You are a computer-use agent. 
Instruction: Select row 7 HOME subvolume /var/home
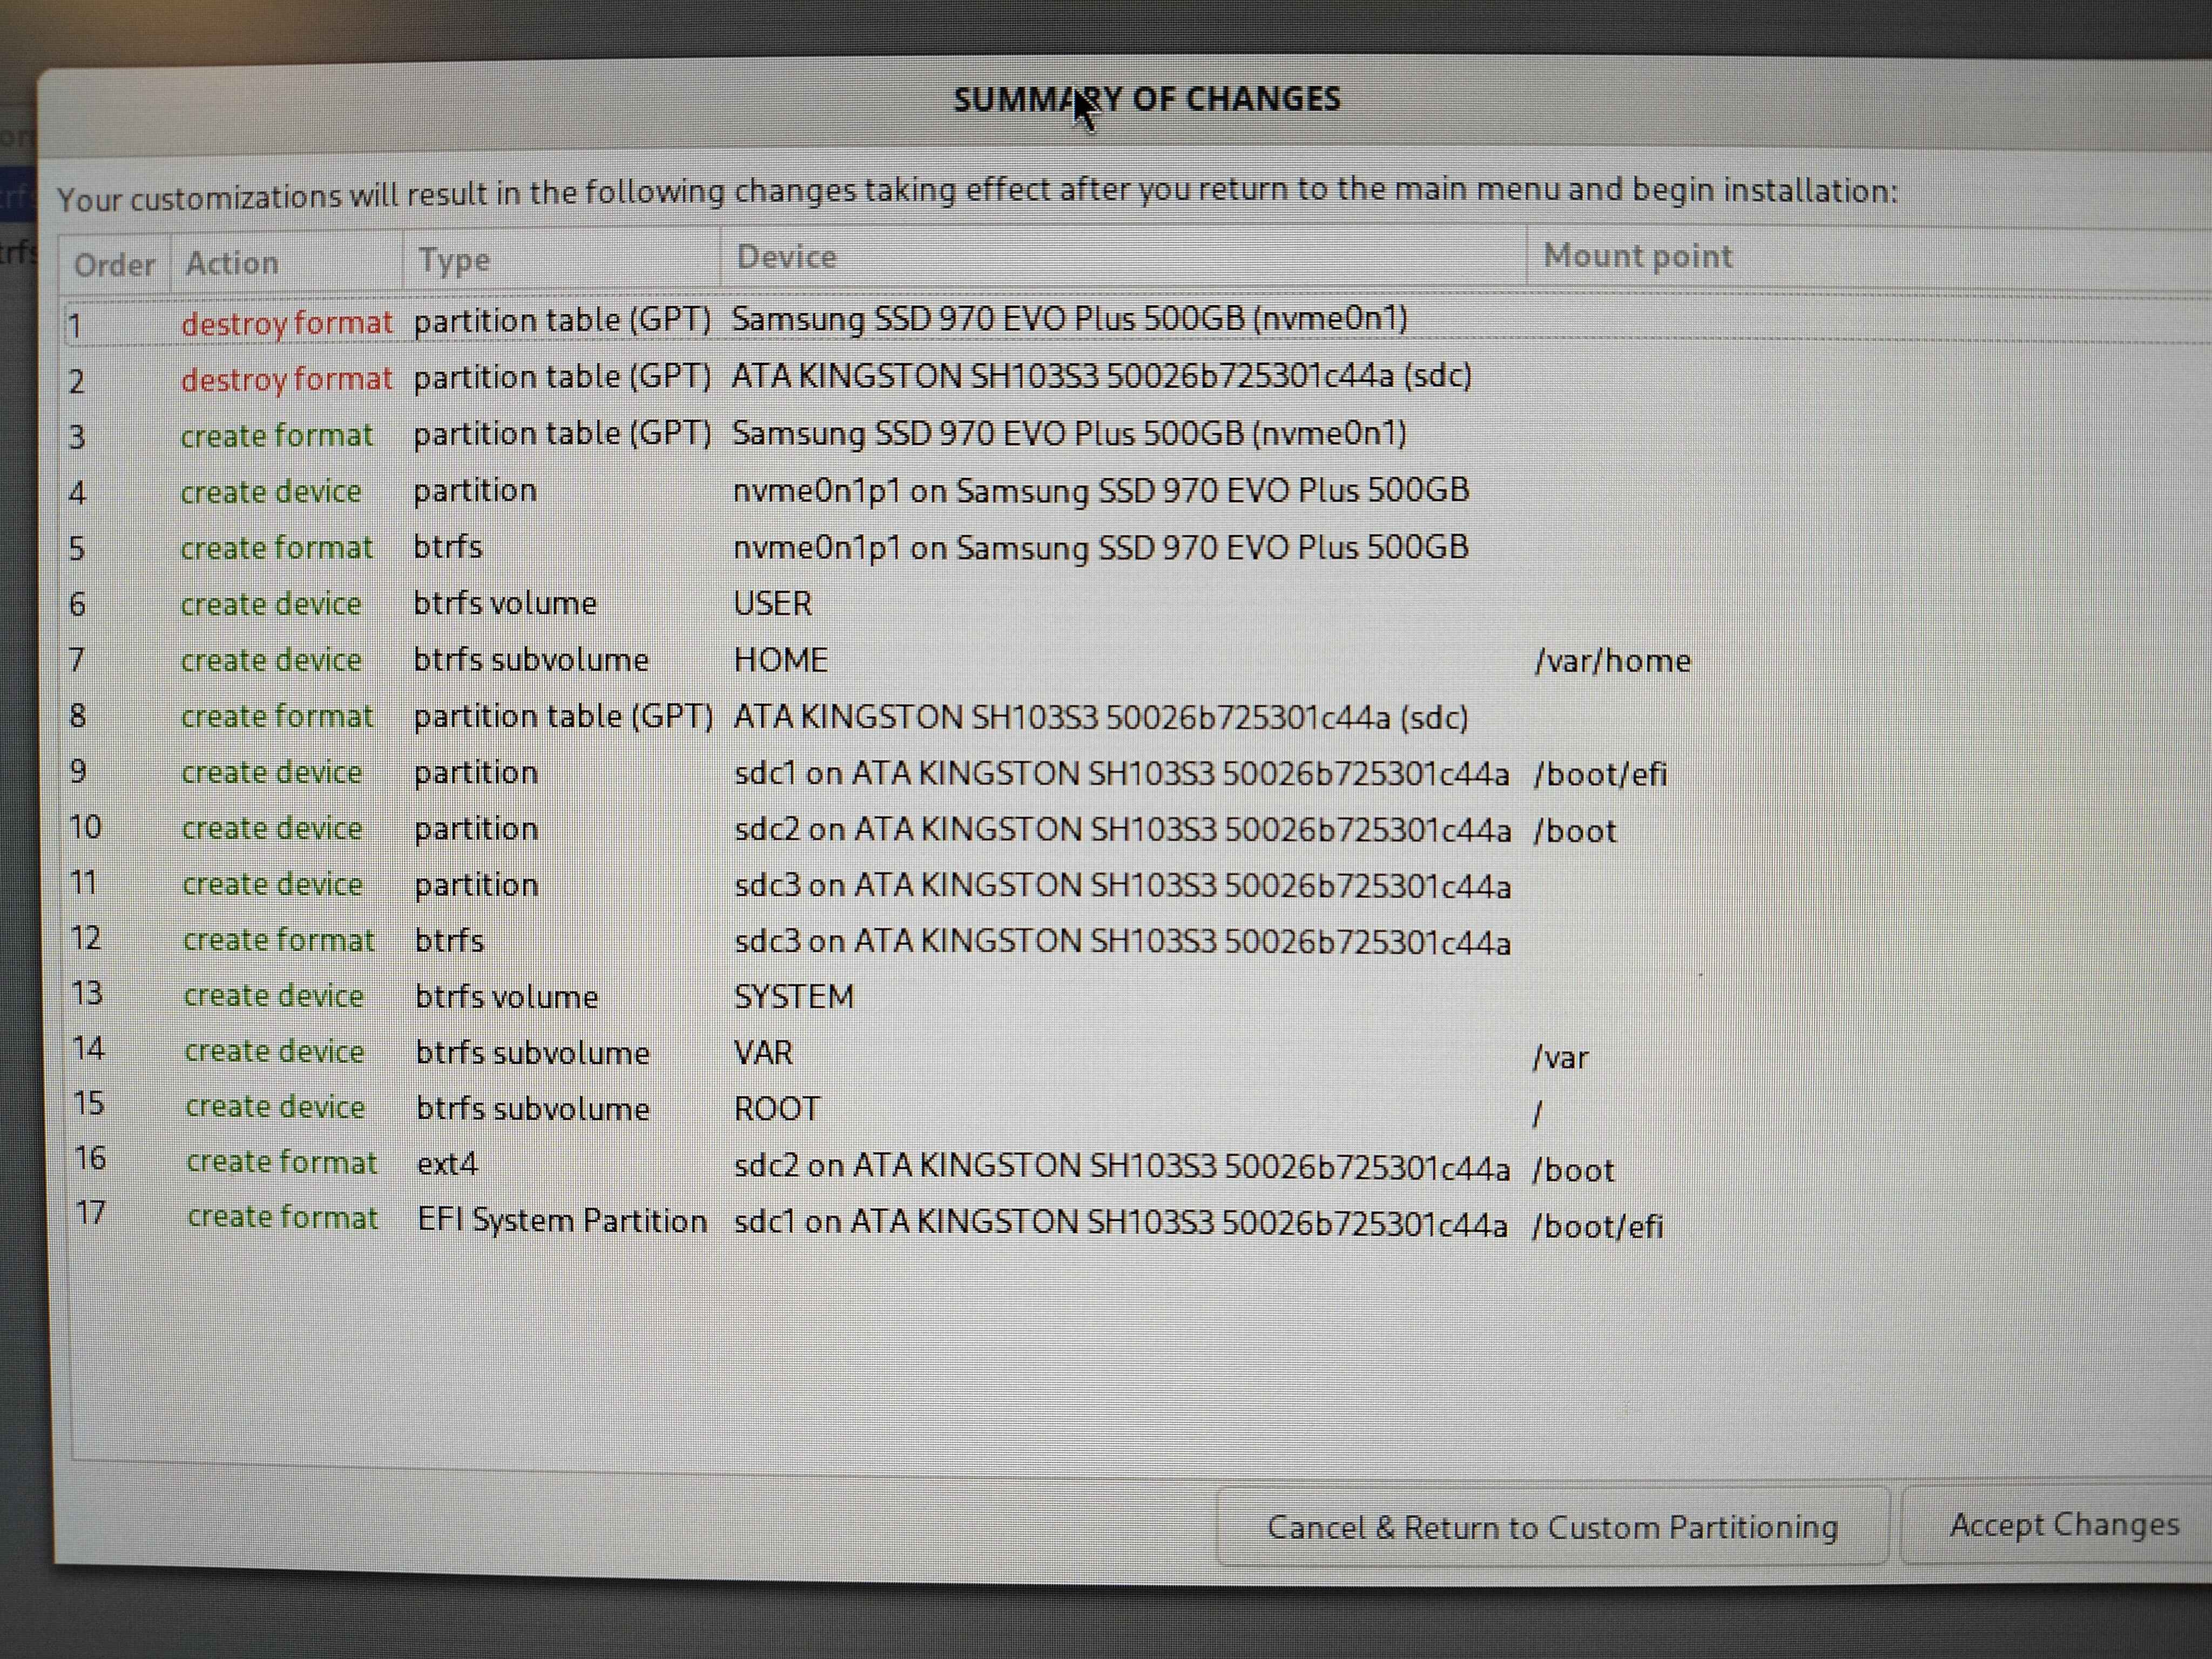[x=780, y=660]
